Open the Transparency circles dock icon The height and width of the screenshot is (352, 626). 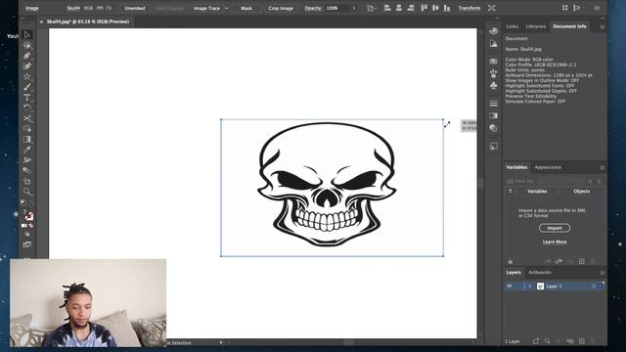(x=493, y=128)
